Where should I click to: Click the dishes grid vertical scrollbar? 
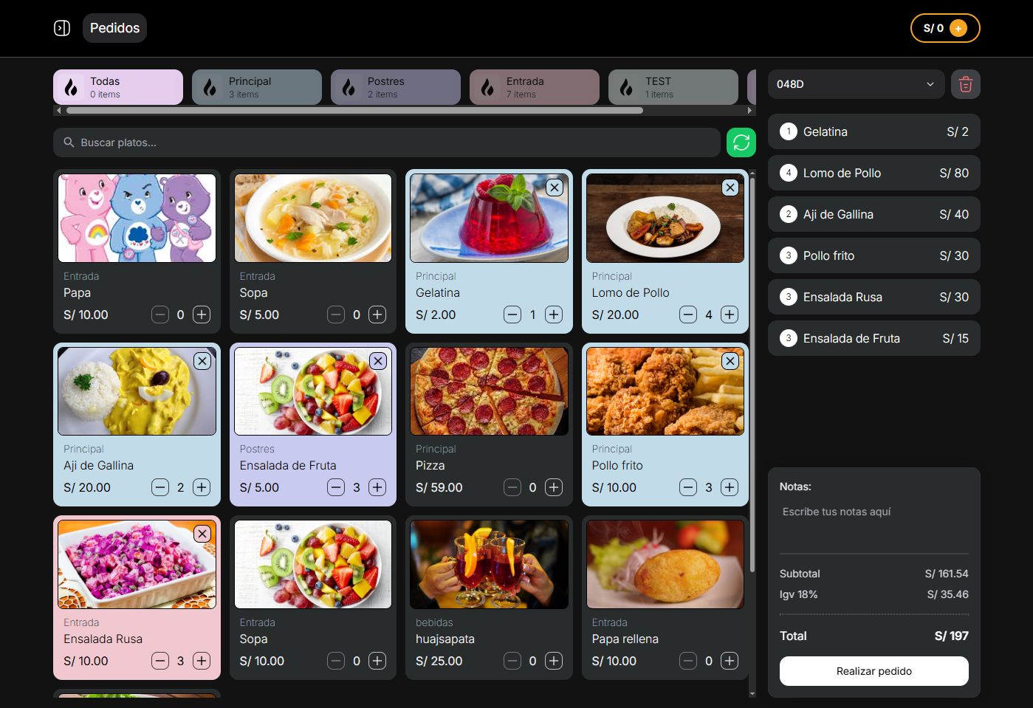click(752, 374)
